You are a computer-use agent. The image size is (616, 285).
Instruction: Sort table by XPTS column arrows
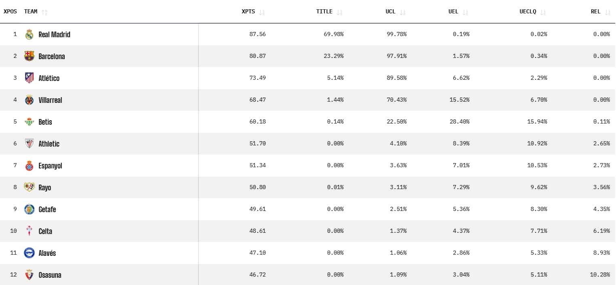(262, 12)
